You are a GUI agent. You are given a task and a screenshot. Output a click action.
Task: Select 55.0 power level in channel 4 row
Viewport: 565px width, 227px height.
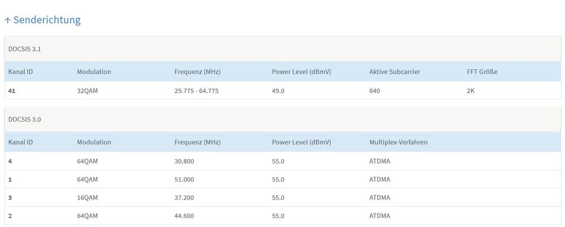click(x=278, y=161)
